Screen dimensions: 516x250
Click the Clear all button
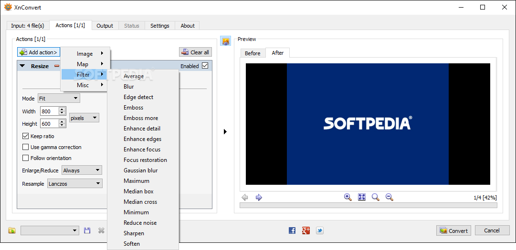coord(196,52)
